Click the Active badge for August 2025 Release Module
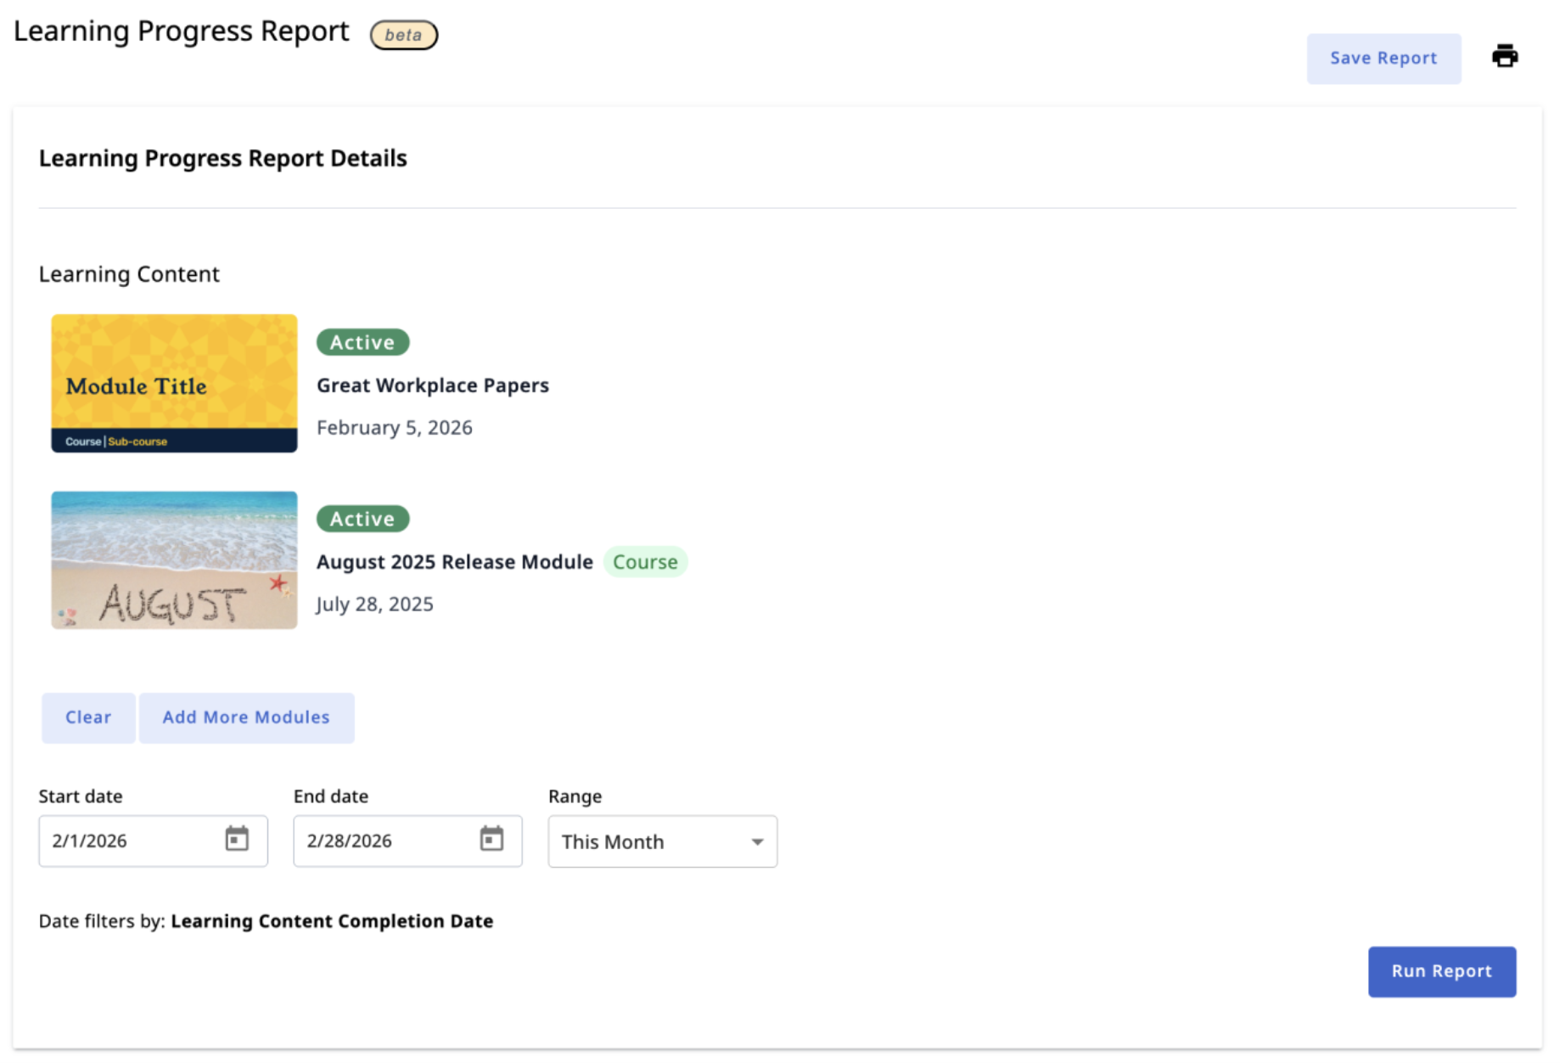 click(362, 519)
